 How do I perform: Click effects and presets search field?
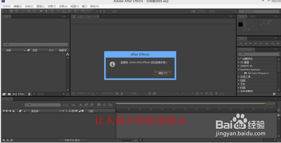point(259,54)
